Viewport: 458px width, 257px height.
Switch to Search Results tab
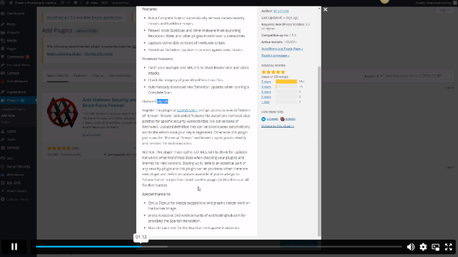point(57,76)
